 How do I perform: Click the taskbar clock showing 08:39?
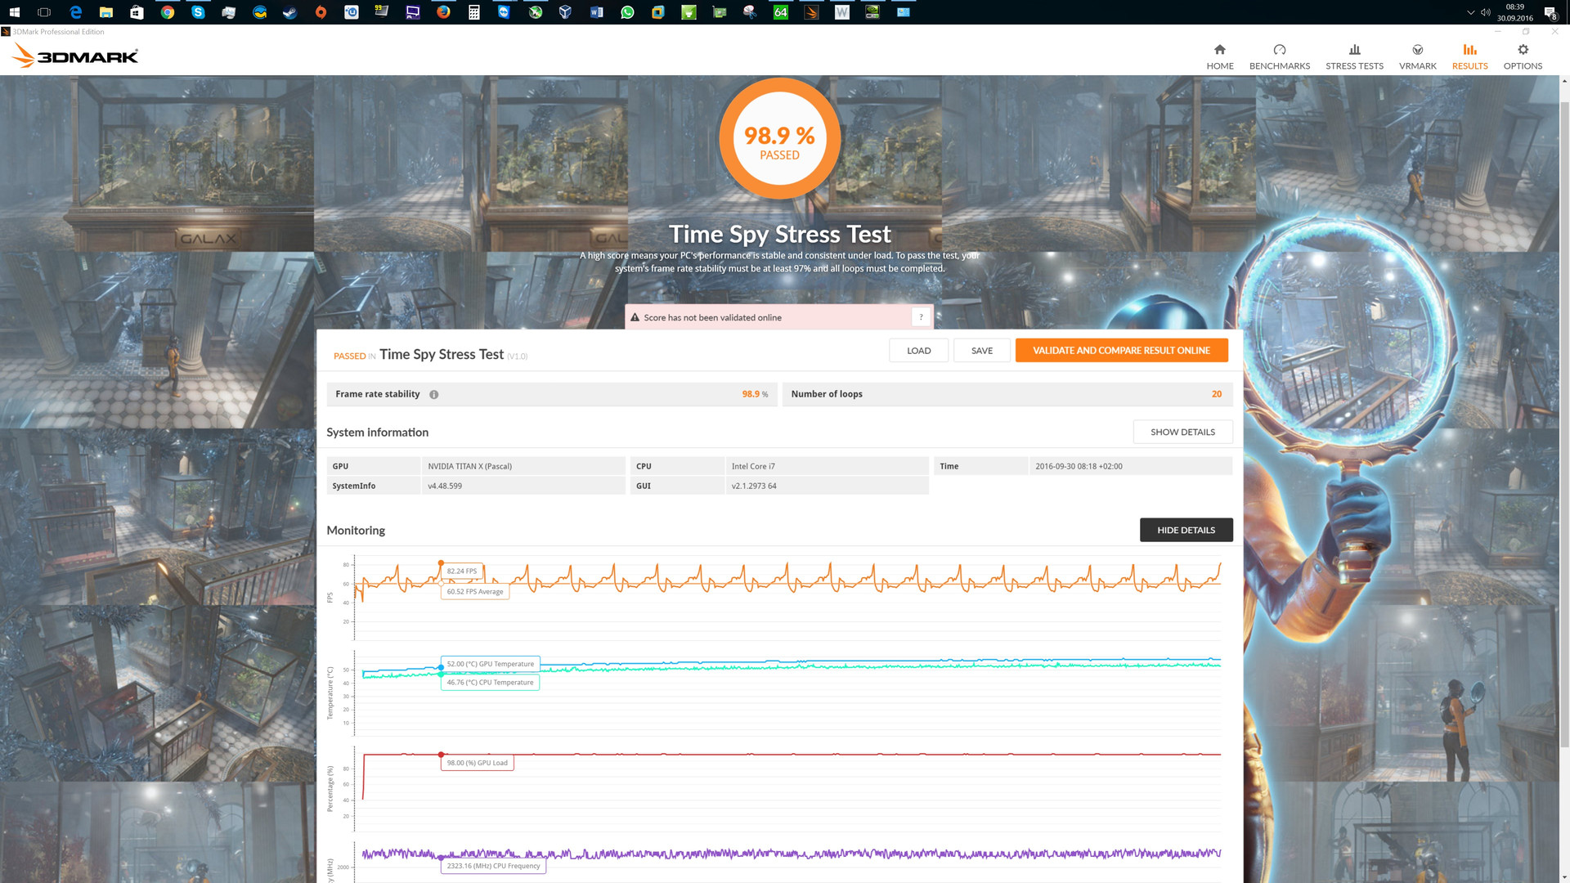pyautogui.click(x=1514, y=12)
